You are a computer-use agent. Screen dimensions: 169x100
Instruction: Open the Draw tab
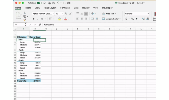coord(37,8)
